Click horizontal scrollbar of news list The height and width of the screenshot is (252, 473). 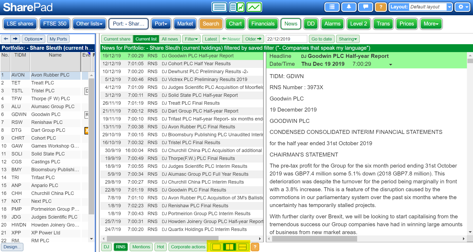(163, 239)
